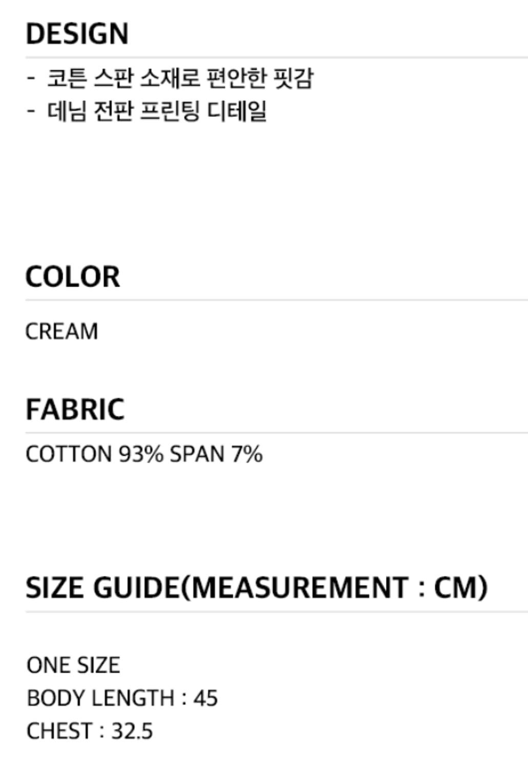
Task: Click the SPAN 7% text
Action: click(x=216, y=454)
